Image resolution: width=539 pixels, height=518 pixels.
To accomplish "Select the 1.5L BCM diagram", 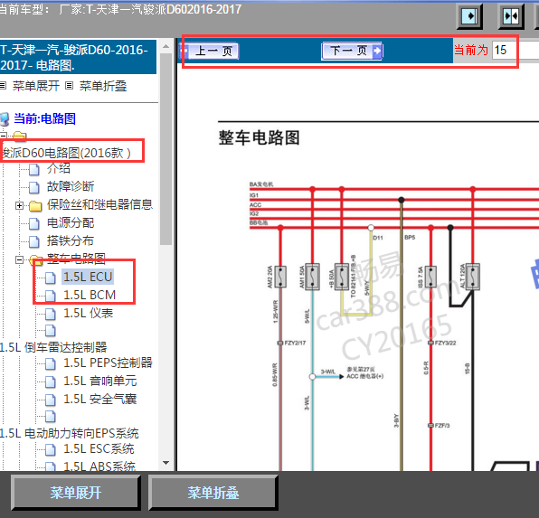I will coord(90,295).
